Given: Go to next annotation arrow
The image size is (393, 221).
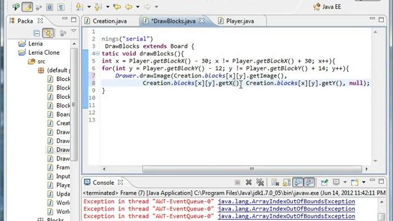Looking at the screenshot, I should pos(79,7).
